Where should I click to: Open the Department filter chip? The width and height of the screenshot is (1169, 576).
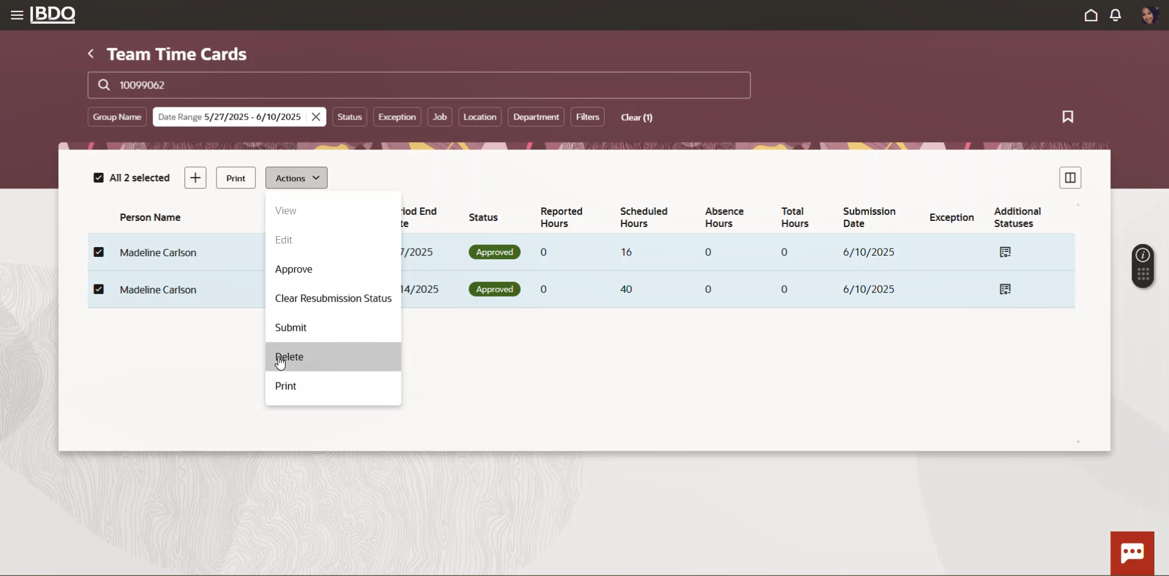click(536, 117)
